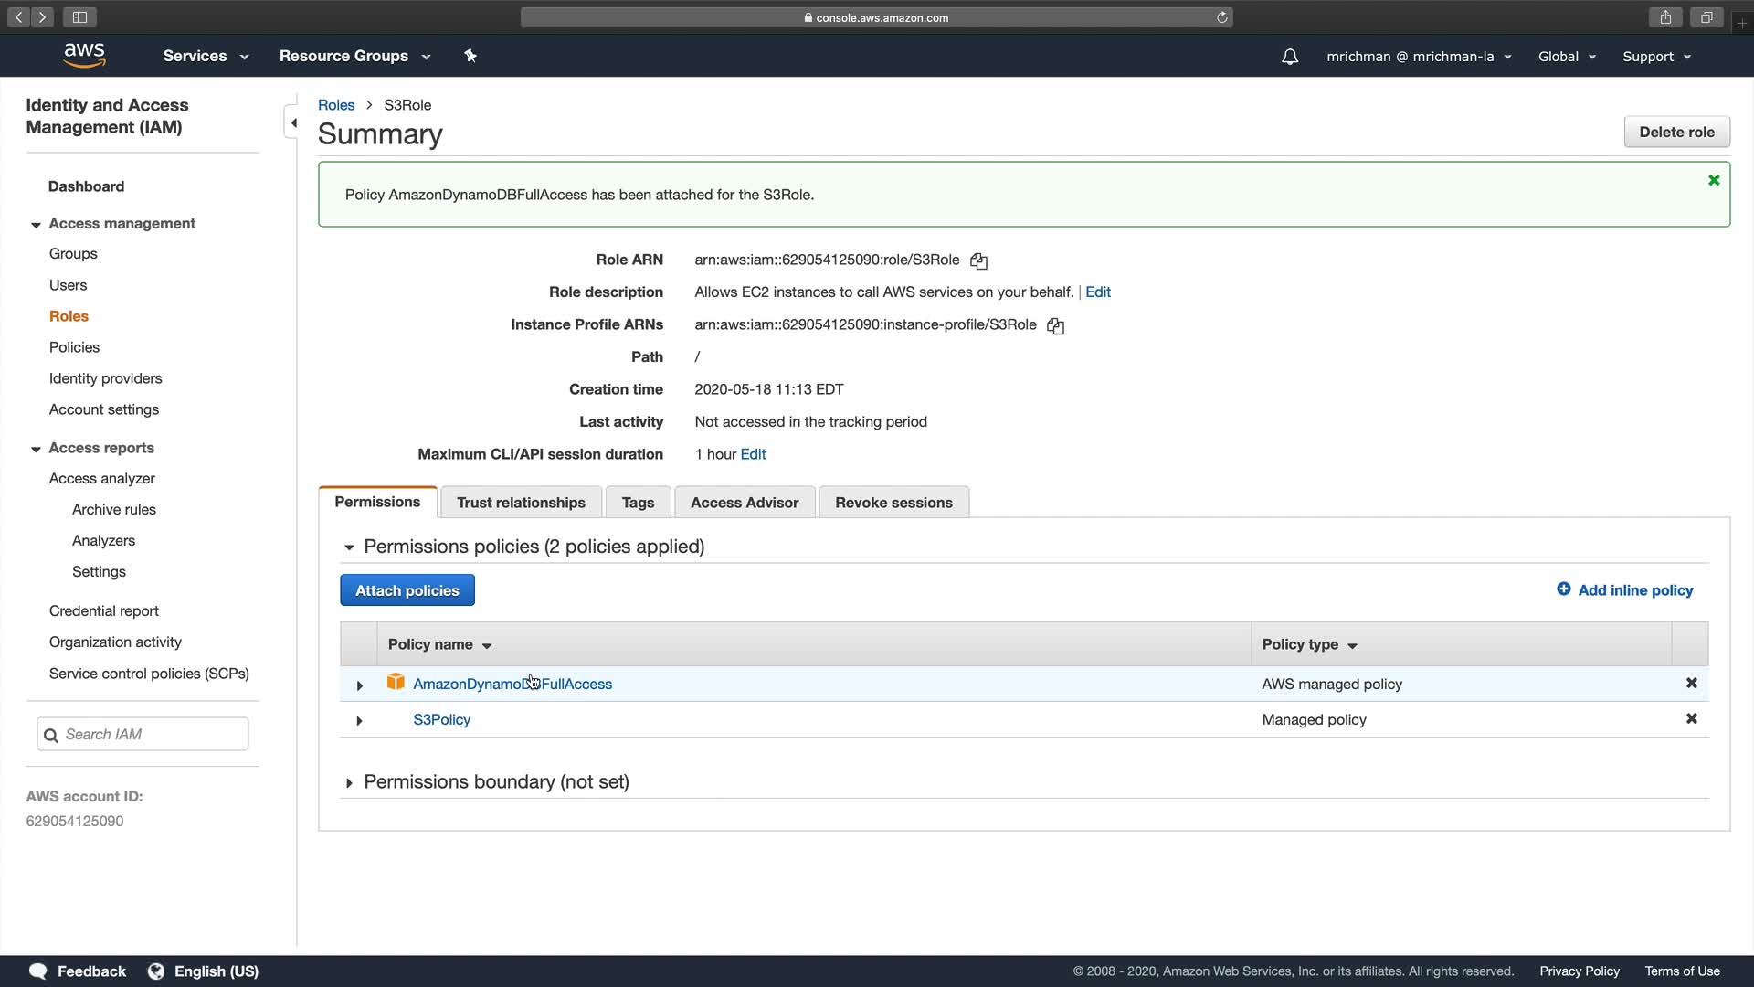Copy the Instance Profile ARN value
This screenshot has width=1754, height=987.
1055,325
